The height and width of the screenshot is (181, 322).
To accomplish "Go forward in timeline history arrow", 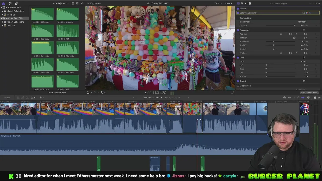I will [188, 97].
